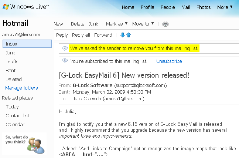Expand the Move to dropdown
The width and height of the screenshot is (239, 158).
pyautogui.click(x=143, y=24)
